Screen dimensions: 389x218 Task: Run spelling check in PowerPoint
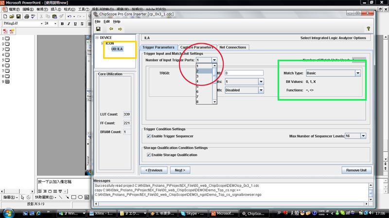[x=33, y=17]
